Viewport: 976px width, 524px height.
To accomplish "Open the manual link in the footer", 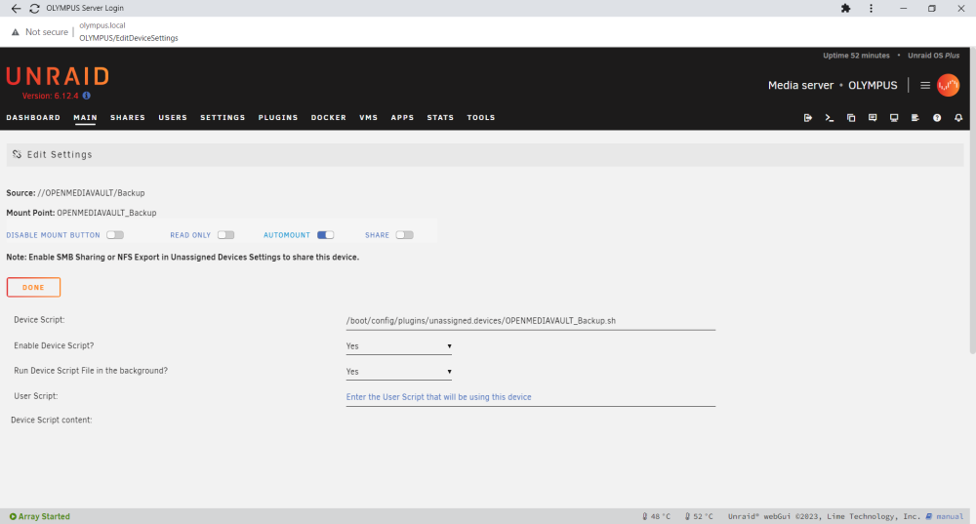I will pos(950,516).
